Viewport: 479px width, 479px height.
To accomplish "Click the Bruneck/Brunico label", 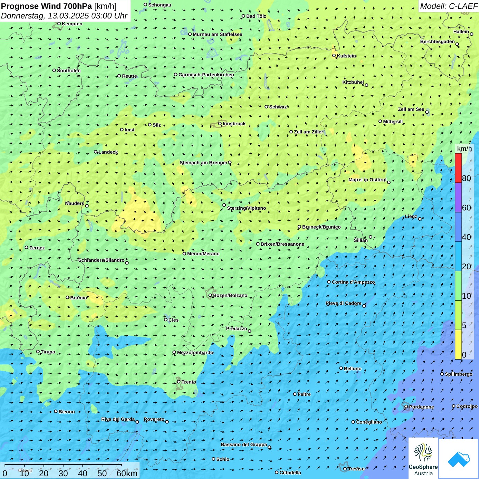I will (321, 227).
